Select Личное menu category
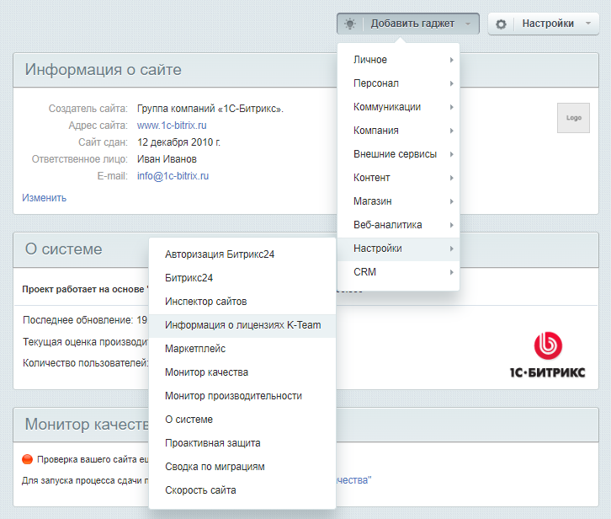 point(398,60)
